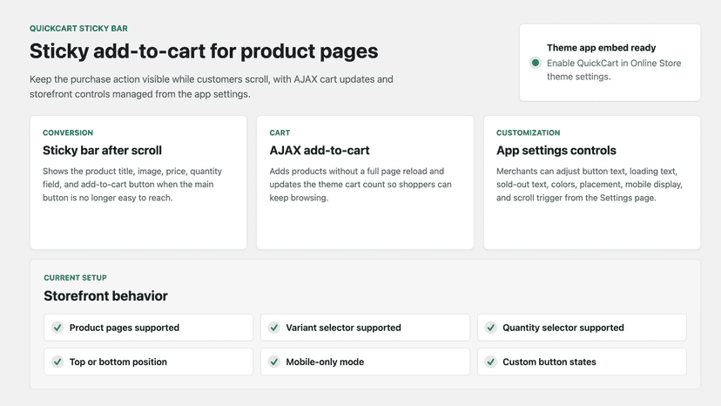The image size is (721, 406).
Task: Click the 'Merchants can adjust button text' description
Action: [x=590, y=184]
